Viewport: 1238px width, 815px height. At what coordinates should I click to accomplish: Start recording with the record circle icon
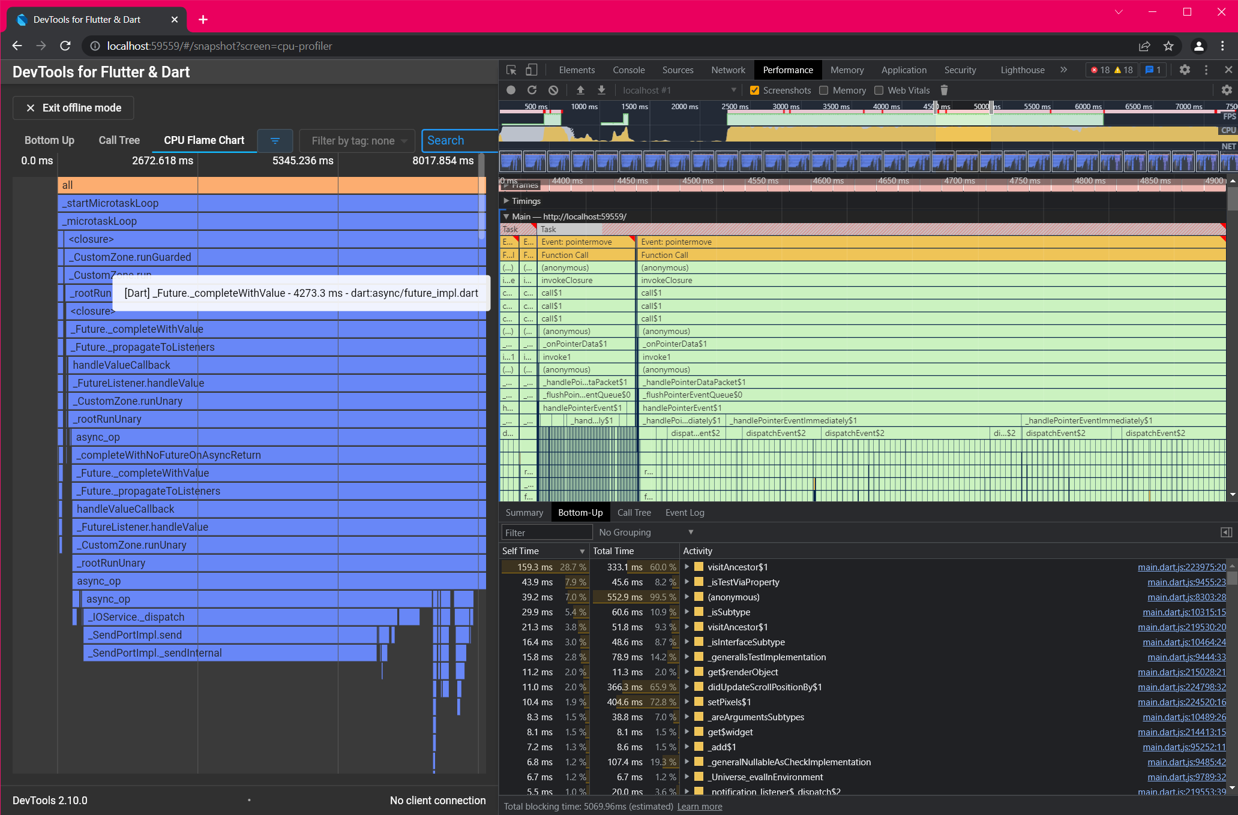point(511,90)
